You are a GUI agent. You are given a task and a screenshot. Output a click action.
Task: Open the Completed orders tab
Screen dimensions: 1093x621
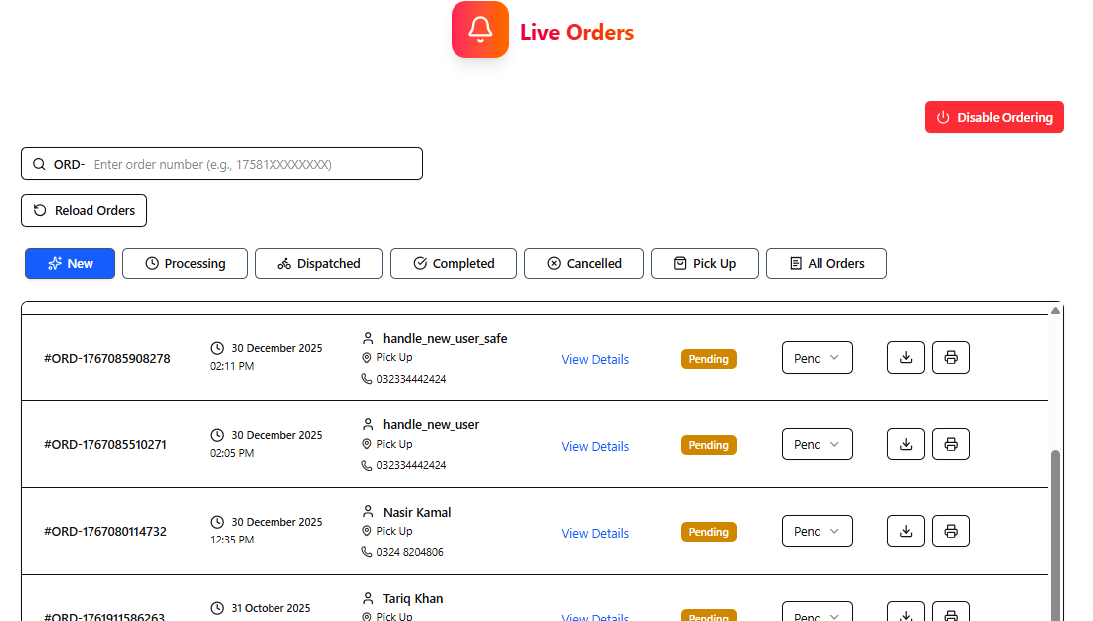[x=454, y=264]
